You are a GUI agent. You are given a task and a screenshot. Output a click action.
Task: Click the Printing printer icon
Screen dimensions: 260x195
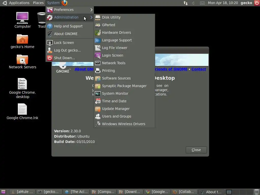point(98,71)
